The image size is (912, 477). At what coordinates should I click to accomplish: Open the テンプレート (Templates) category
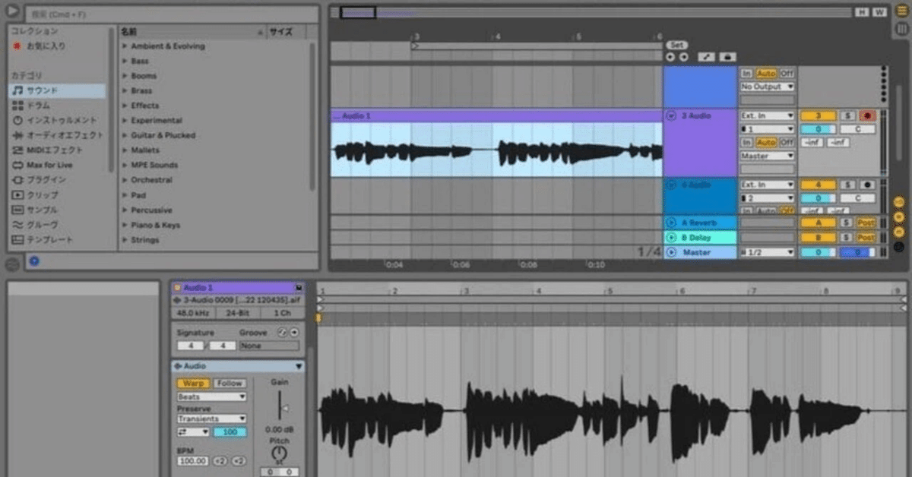pyautogui.click(x=57, y=240)
